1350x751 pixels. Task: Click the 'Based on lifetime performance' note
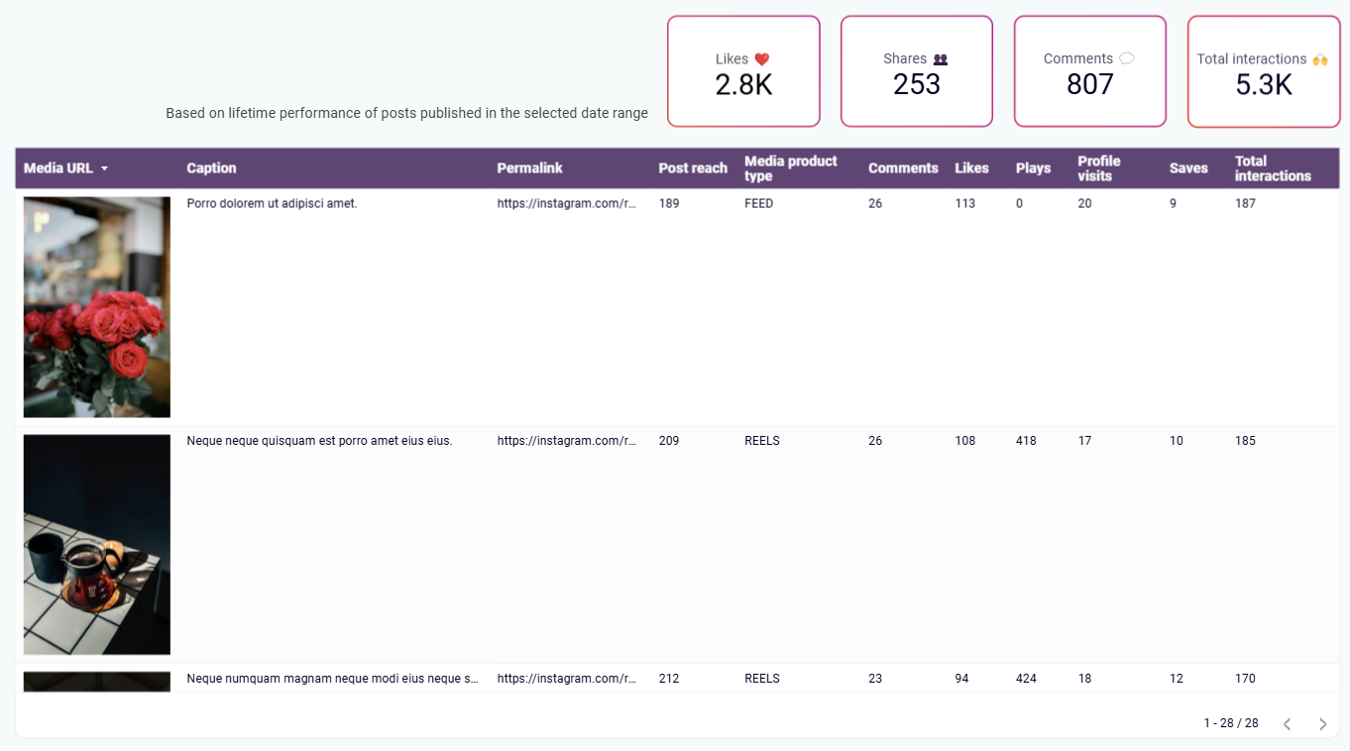pyautogui.click(x=407, y=113)
